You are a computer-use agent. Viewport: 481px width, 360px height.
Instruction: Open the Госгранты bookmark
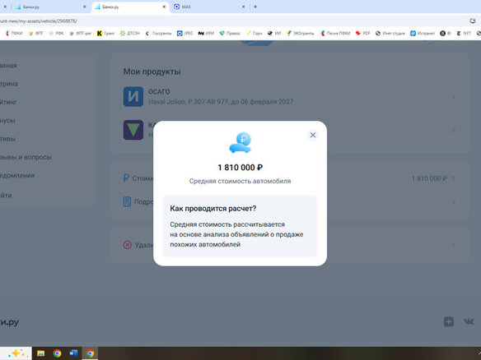tap(158, 33)
